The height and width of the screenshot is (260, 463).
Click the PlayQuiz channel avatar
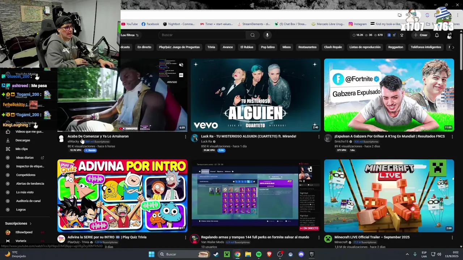coord(61,239)
